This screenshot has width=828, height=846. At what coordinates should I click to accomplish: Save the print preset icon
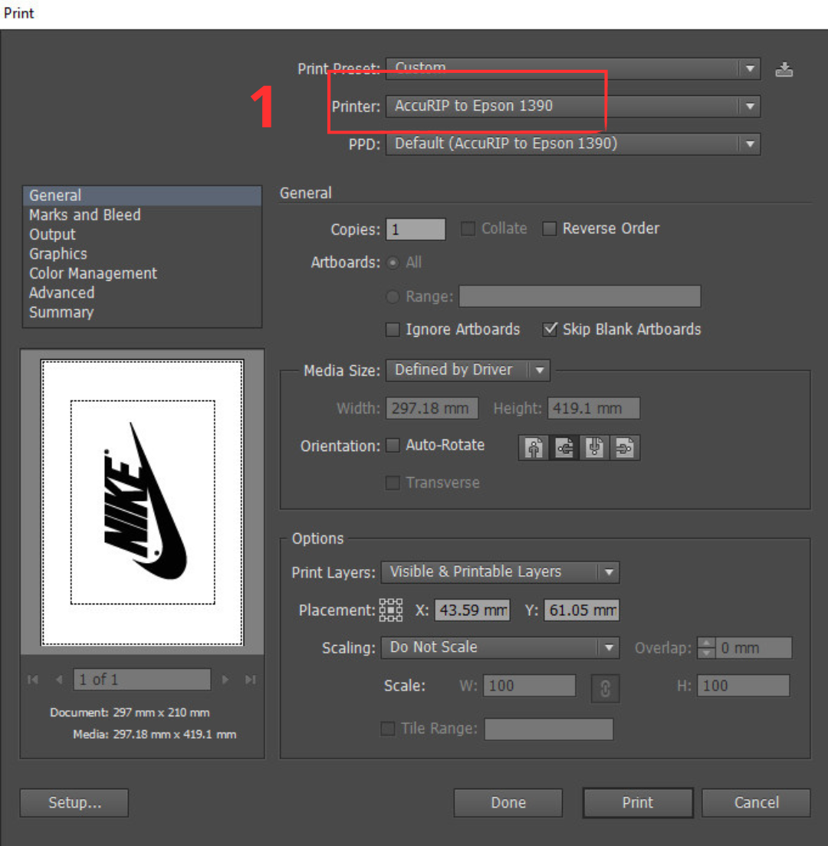pyautogui.click(x=784, y=70)
